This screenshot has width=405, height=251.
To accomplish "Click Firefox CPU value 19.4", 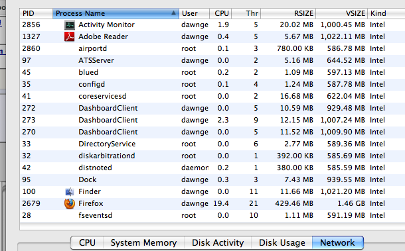I will click(x=221, y=203).
